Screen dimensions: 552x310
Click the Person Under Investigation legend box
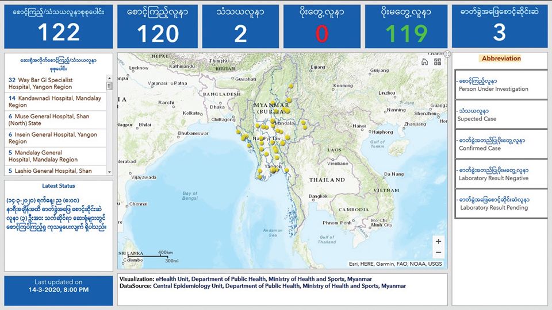point(500,85)
